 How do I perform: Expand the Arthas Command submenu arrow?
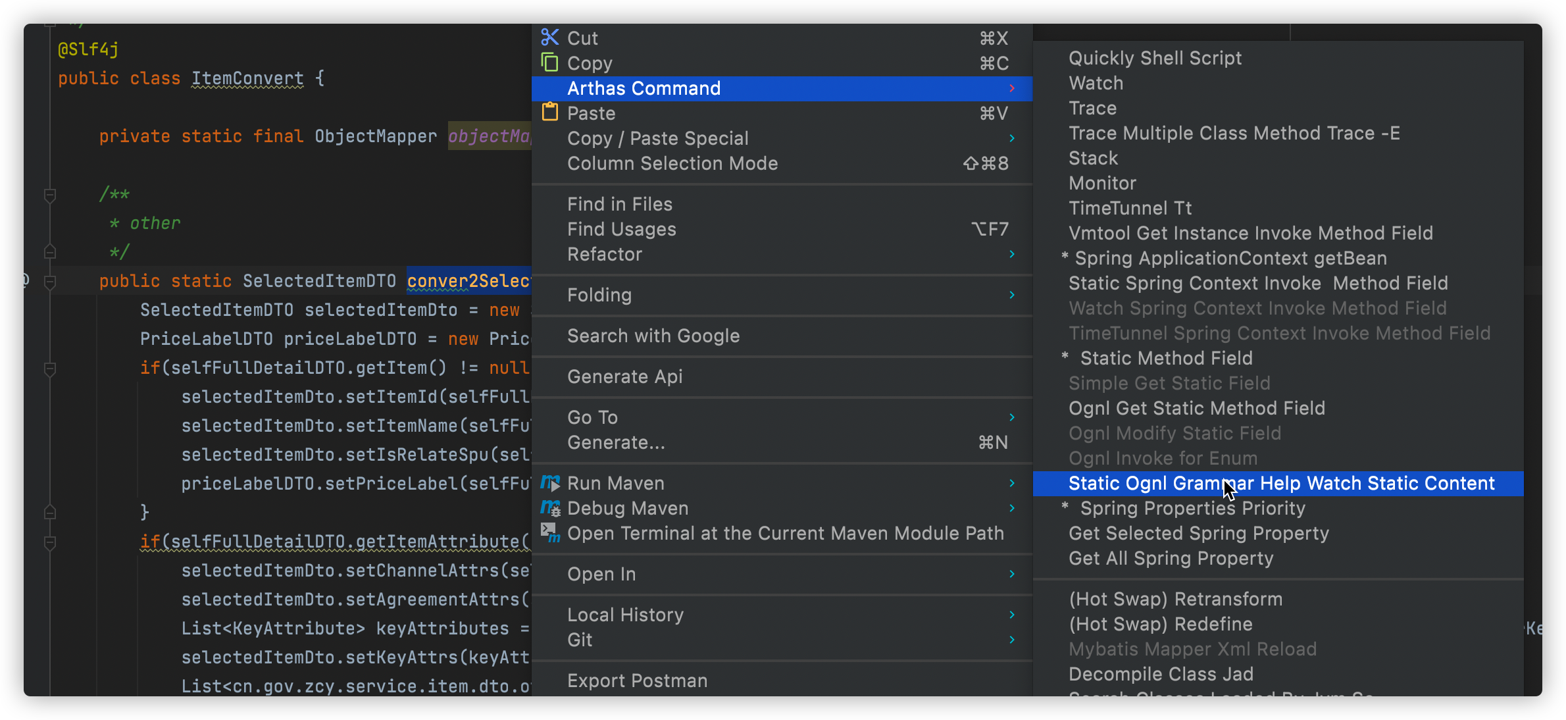click(1012, 88)
